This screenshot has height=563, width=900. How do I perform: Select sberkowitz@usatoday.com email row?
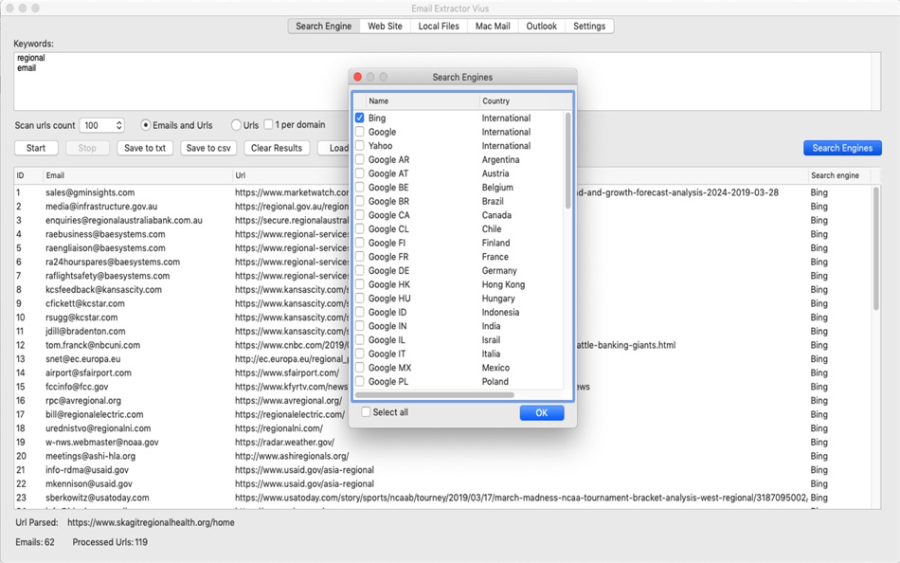pyautogui.click(x=97, y=498)
